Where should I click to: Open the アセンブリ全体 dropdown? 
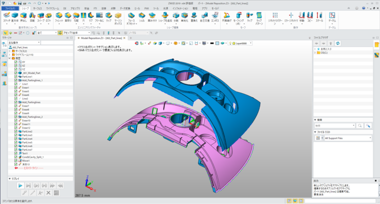pyautogui.click(x=77, y=33)
